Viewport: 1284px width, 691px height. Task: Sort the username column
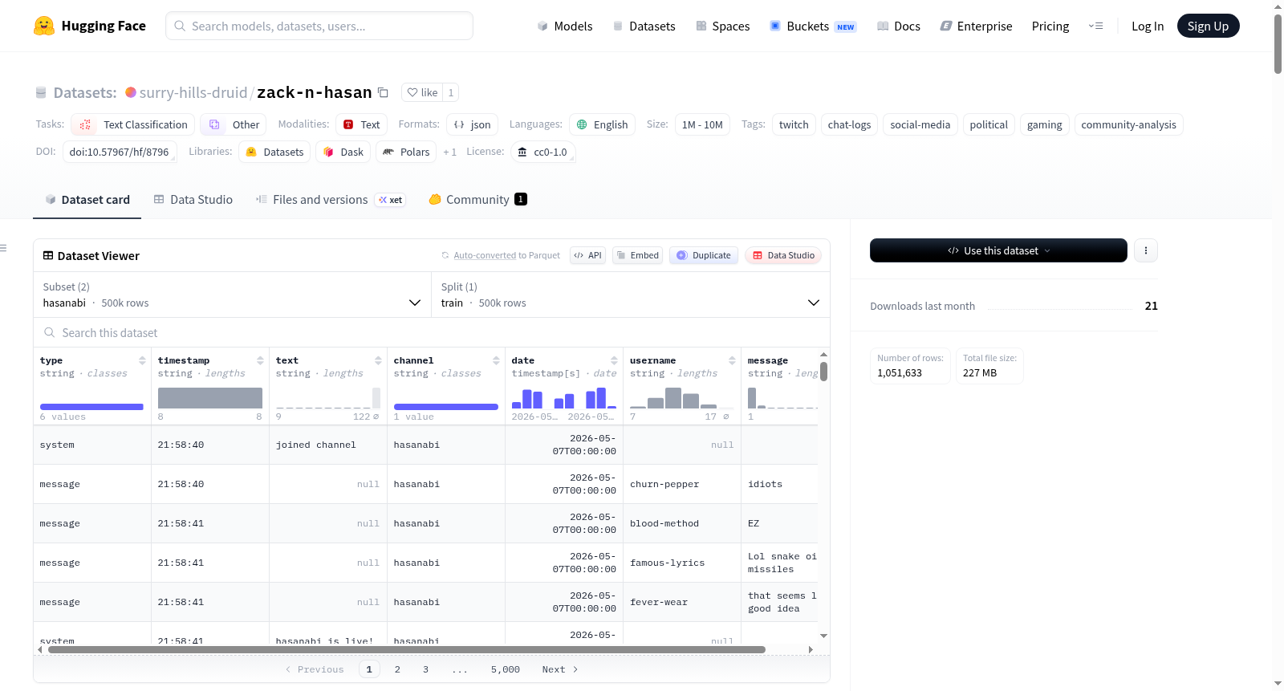(x=732, y=360)
